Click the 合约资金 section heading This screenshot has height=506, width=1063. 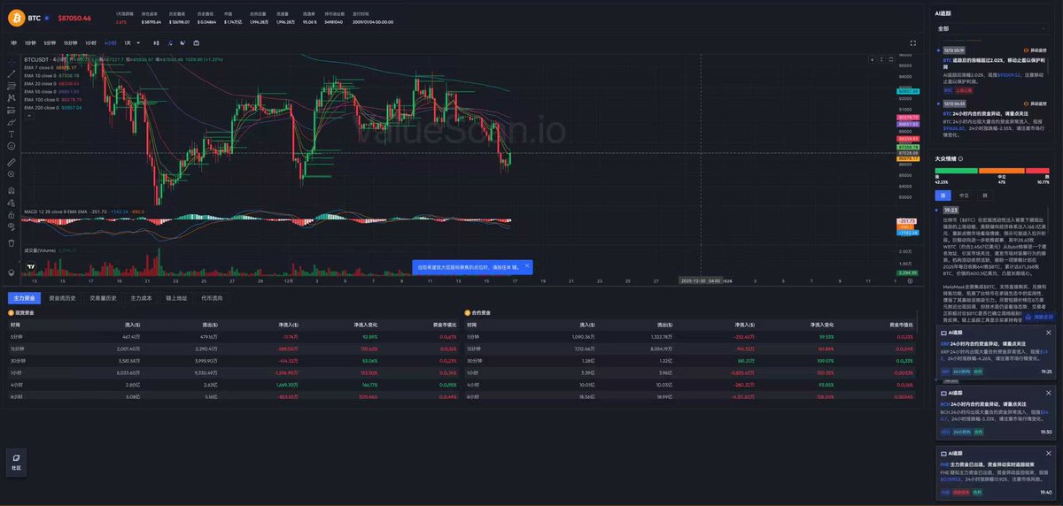(x=479, y=312)
